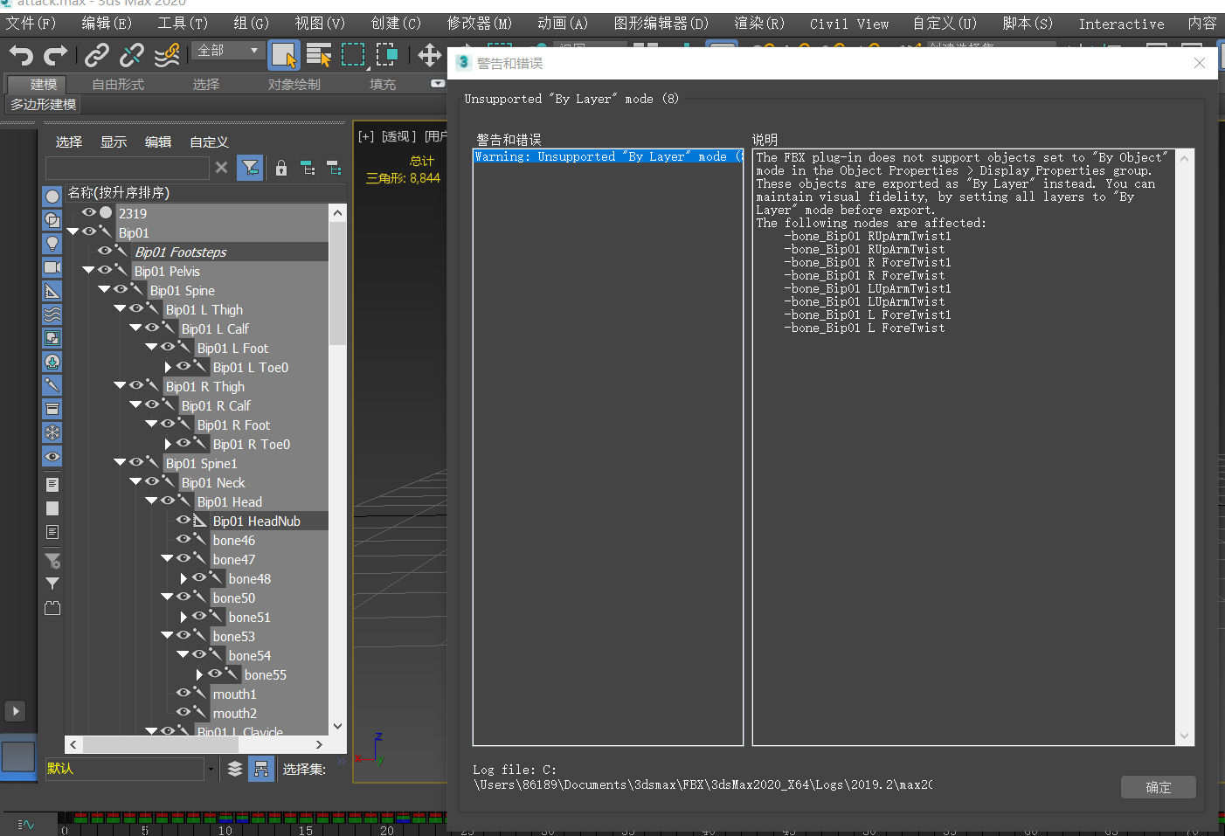The image size is (1225, 836).
Task: Open the explorer 自定义 menu
Action: coord(209,142)
